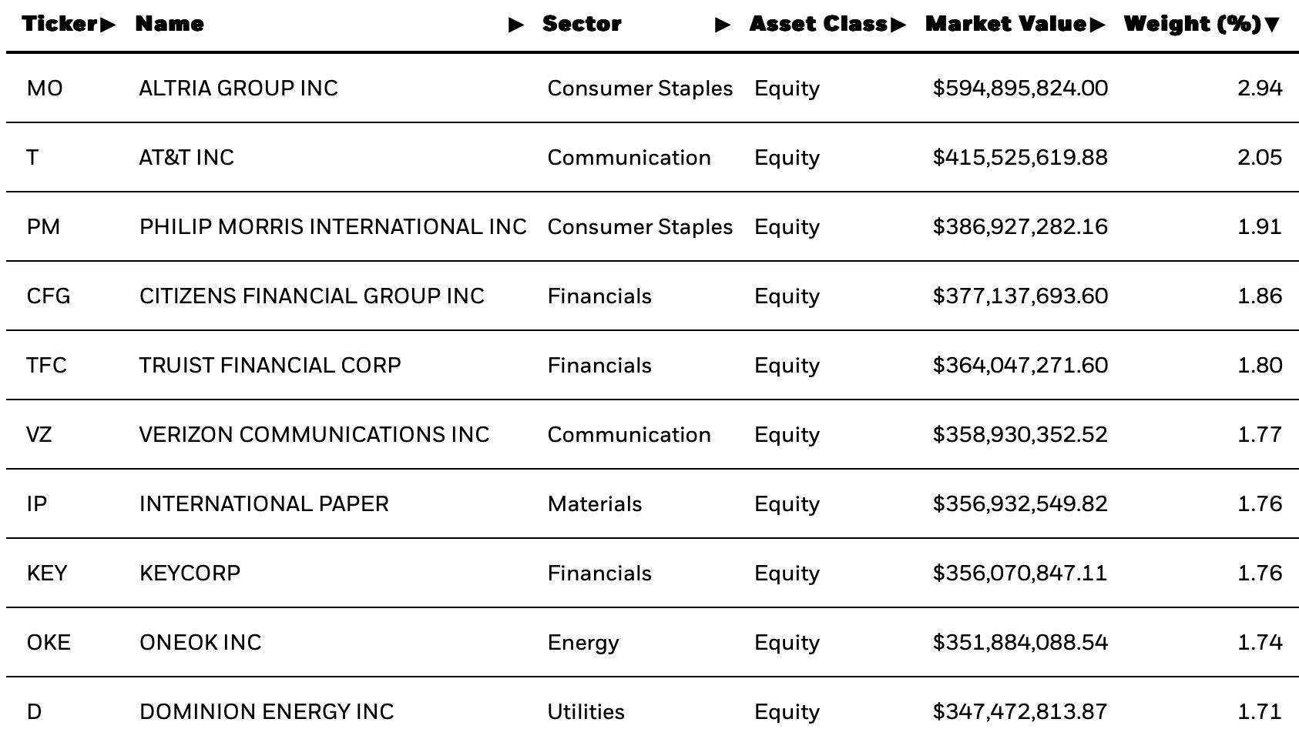The width and height of the screenshot is (1299, 739).
Task: Open the ALTRIA GROUP INC holding
Action: pyautogui.click(x=238, y=89)
